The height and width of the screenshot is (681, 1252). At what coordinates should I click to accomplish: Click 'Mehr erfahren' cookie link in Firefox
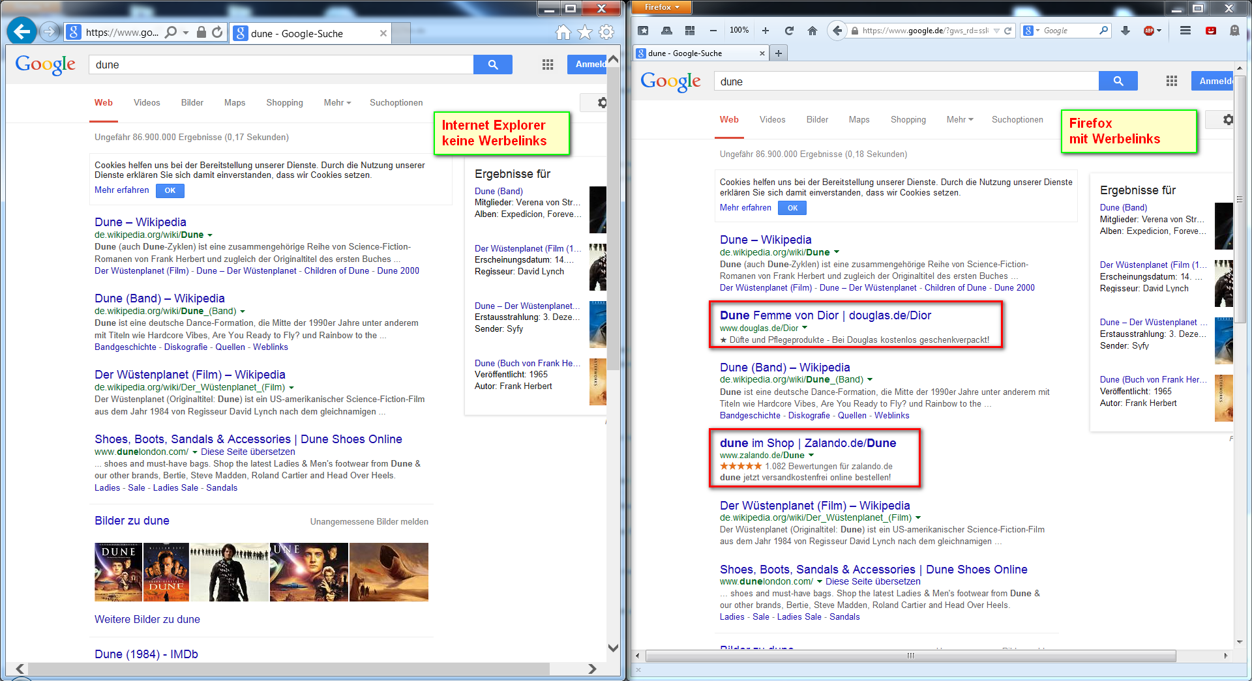[x=745, y=208]
